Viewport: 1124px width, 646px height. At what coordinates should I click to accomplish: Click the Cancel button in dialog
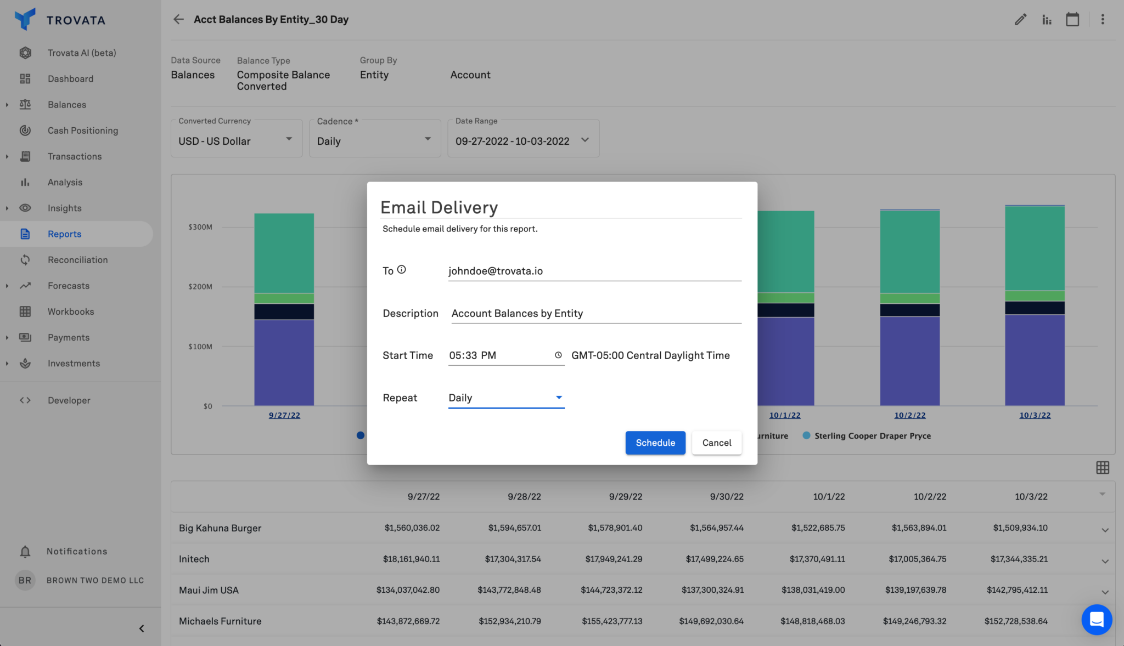point(717,443)
